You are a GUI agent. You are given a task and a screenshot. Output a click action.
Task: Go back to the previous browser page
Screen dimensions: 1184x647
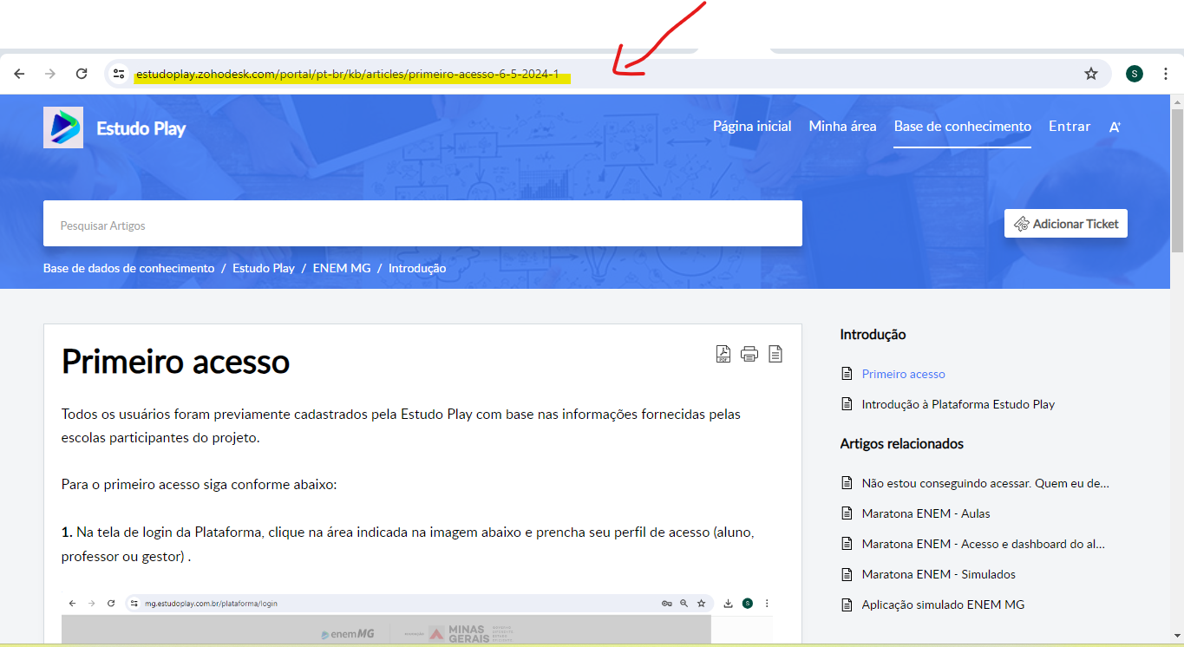pyautogui.click(x=19, y=74)
